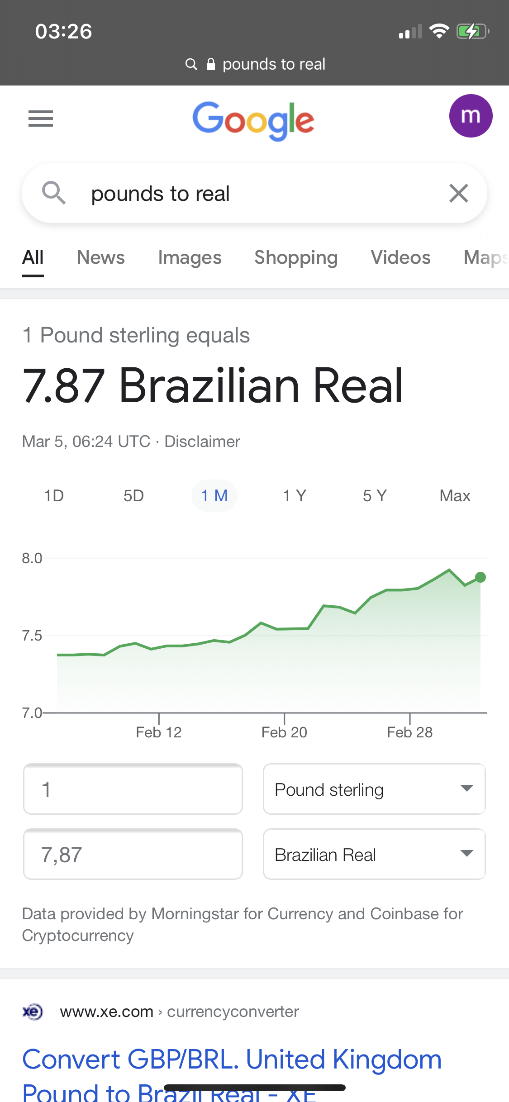Select the 1D chart range
The image size is (509, 1102).
pos(54,496)
